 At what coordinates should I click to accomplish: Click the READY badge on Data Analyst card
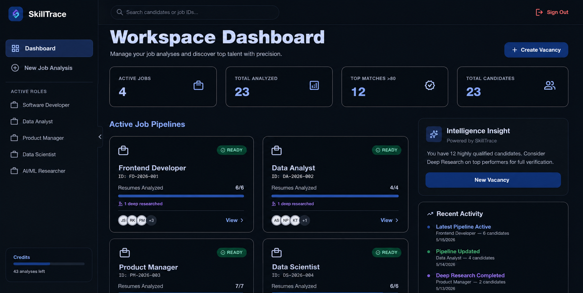point(386,150)
